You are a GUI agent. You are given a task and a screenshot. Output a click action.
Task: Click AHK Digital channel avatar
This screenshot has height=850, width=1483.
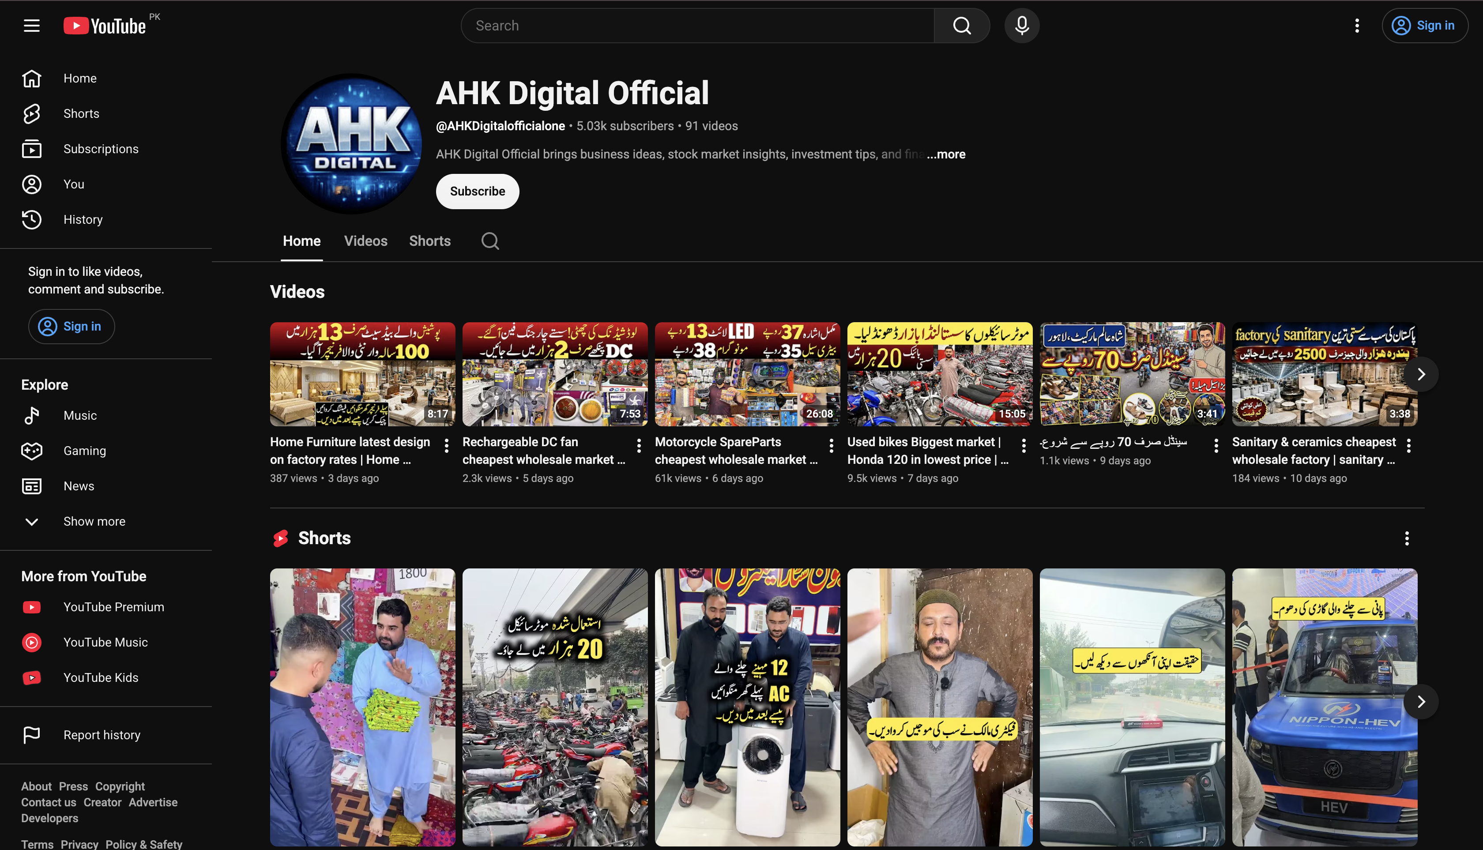[x=351, y=143]
